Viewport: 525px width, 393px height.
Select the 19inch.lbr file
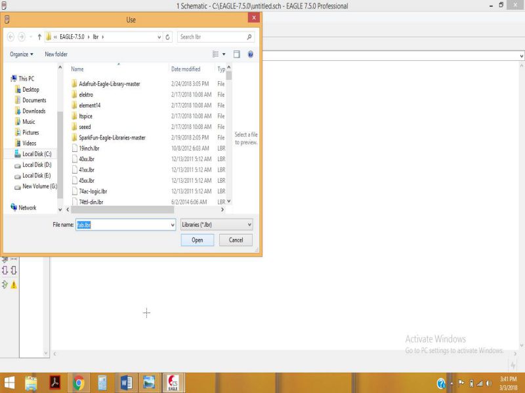[x=89, y=148]
